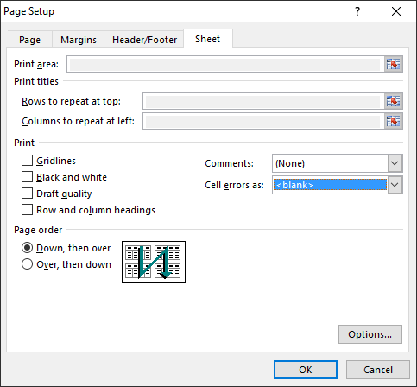This screenshot has width=417, height=387.
Task: Click range selector icon for Rows to repeat
Action: [393, 101]
